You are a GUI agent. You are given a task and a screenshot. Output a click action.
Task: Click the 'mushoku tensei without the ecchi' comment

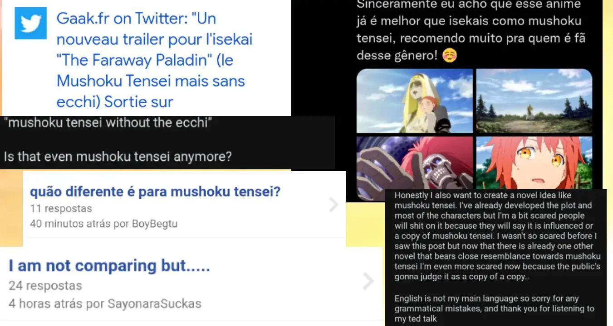[x=108, y=123]
